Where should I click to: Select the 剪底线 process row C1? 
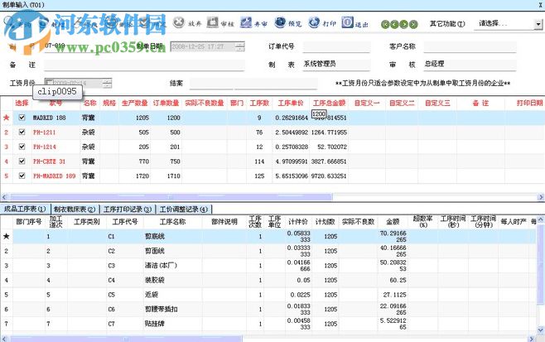tap(268, 236)
